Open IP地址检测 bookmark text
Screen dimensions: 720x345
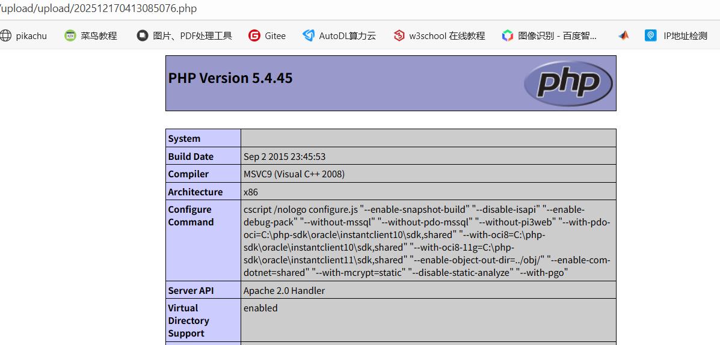point(686,36)
